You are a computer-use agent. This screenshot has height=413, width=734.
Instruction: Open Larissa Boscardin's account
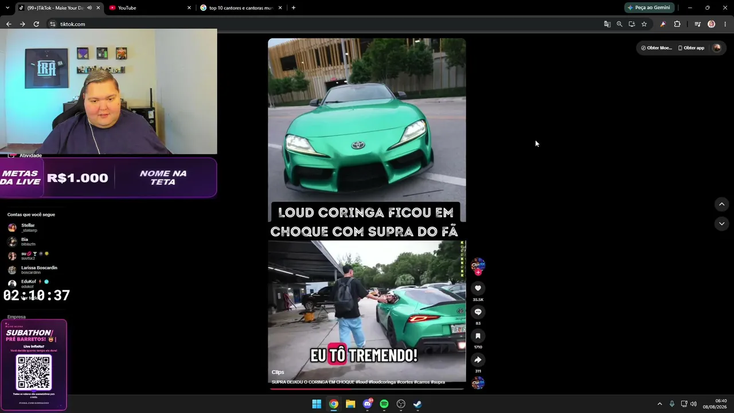tap(32, 270)
